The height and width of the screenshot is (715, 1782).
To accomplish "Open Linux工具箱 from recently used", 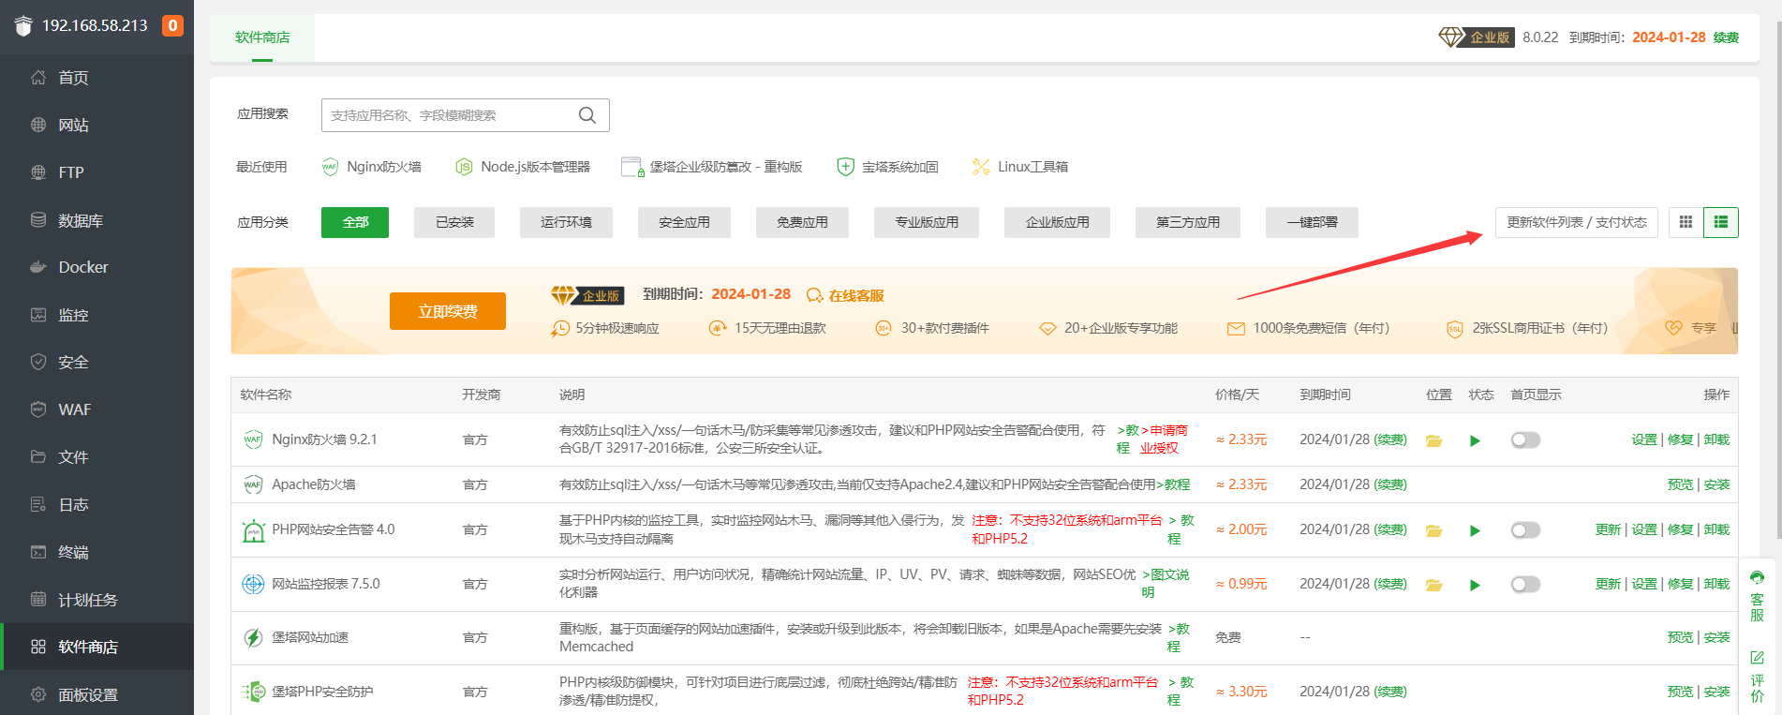I will (1020, 167).
